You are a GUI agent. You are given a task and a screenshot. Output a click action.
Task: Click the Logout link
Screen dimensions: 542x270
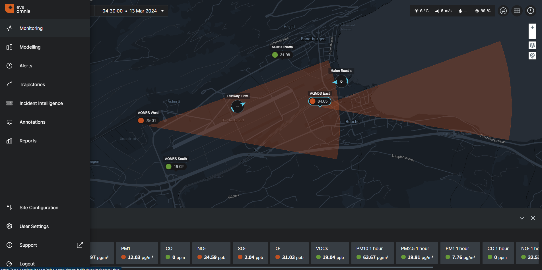[27, 264]
